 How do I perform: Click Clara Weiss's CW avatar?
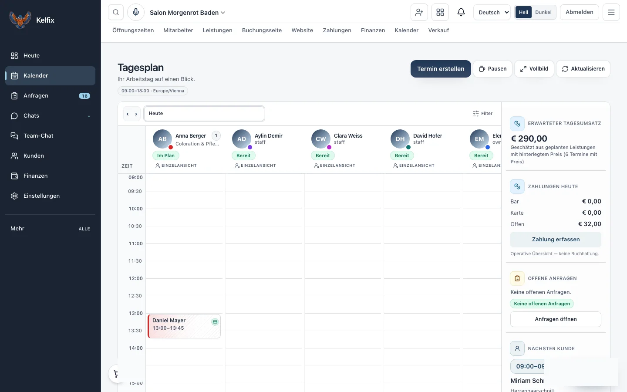click(321, 139)
